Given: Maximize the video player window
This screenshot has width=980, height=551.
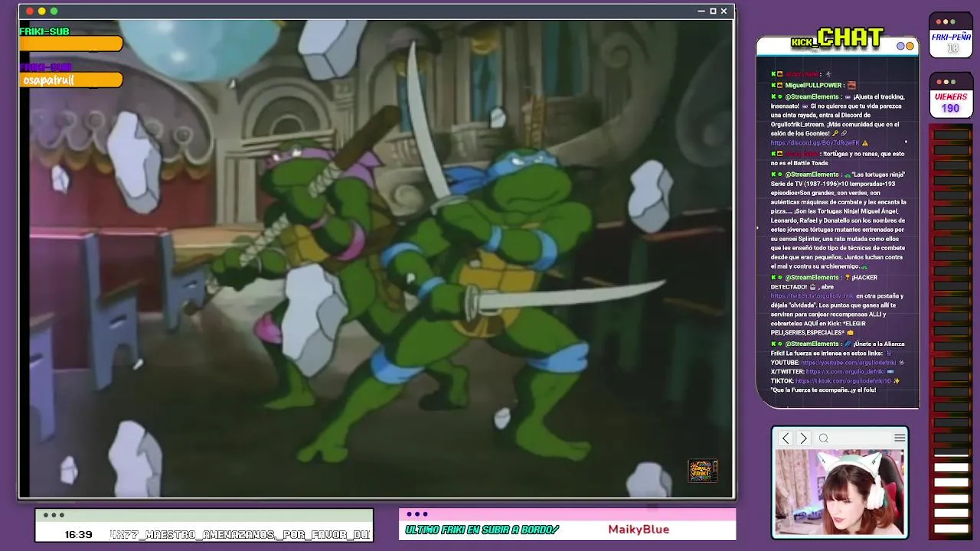Looking at the screenshot, I should (x=713, y=11).
